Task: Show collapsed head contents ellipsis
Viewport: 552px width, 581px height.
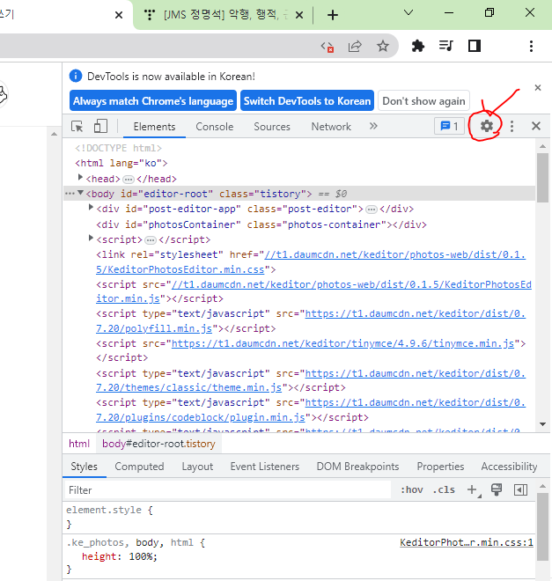Action: [129, 180]
